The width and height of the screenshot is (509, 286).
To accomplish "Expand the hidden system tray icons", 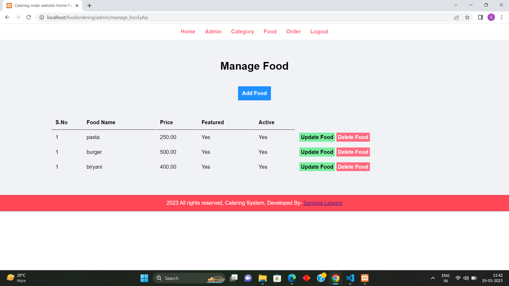I will tap(433, 278).
